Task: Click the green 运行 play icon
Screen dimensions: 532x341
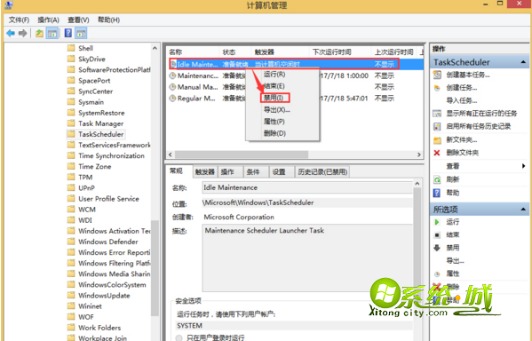Action: tap(437, 222)
